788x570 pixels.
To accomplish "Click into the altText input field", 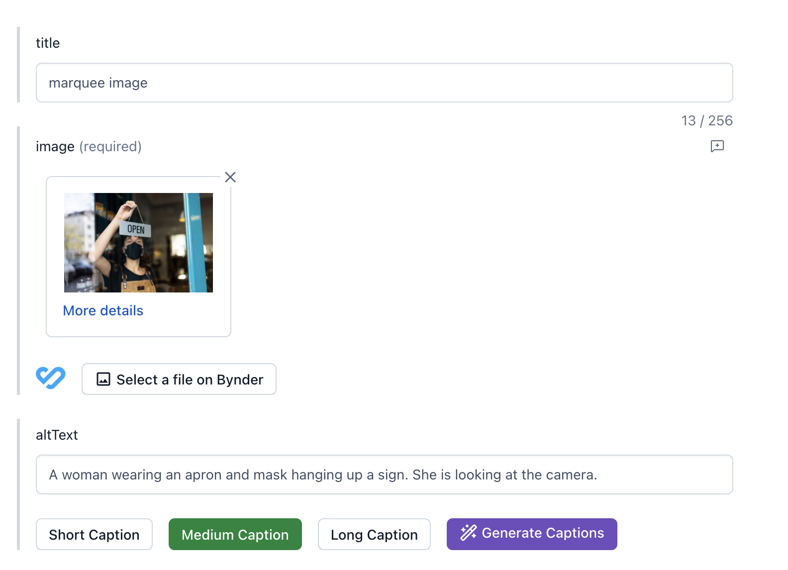I will click(384, 475).
